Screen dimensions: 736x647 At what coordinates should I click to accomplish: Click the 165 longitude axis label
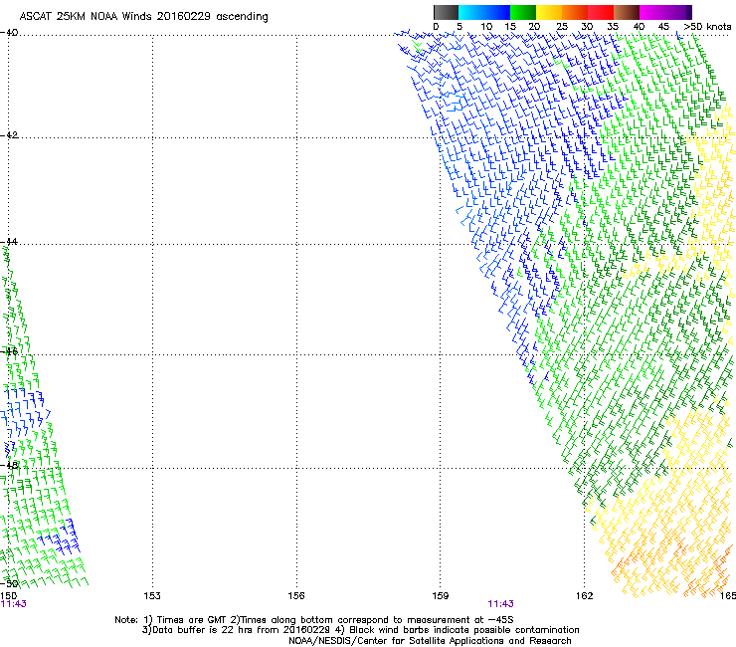pos(728,596)
